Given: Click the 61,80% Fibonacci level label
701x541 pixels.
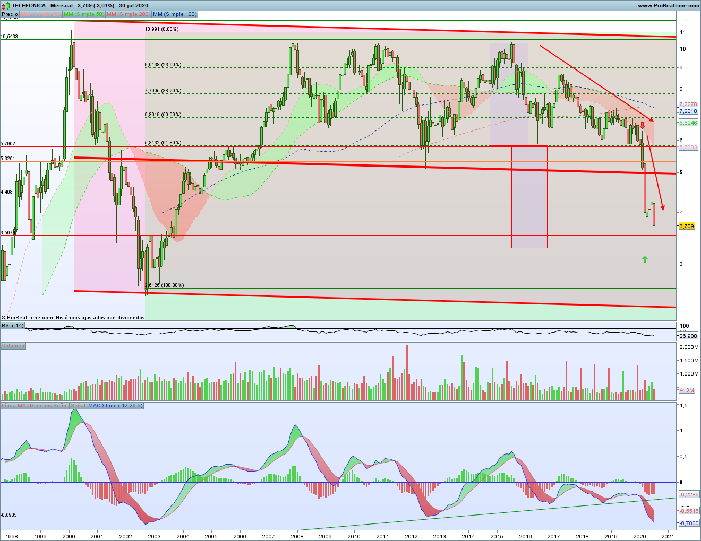Looking at the screenshot, I should coord(163,143).
